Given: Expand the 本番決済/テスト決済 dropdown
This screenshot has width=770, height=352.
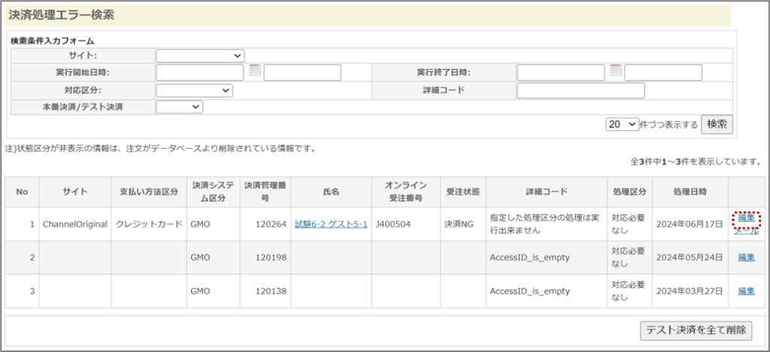Looking at the screenshot, I should click(x=179, y=107).
